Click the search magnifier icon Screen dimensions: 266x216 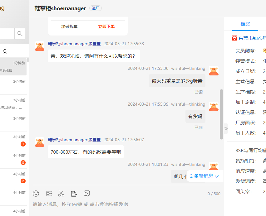point(20,34)
